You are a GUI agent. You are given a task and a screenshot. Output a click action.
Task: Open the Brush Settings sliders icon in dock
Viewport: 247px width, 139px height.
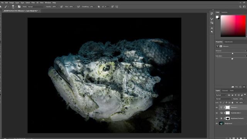click(212, 23)
